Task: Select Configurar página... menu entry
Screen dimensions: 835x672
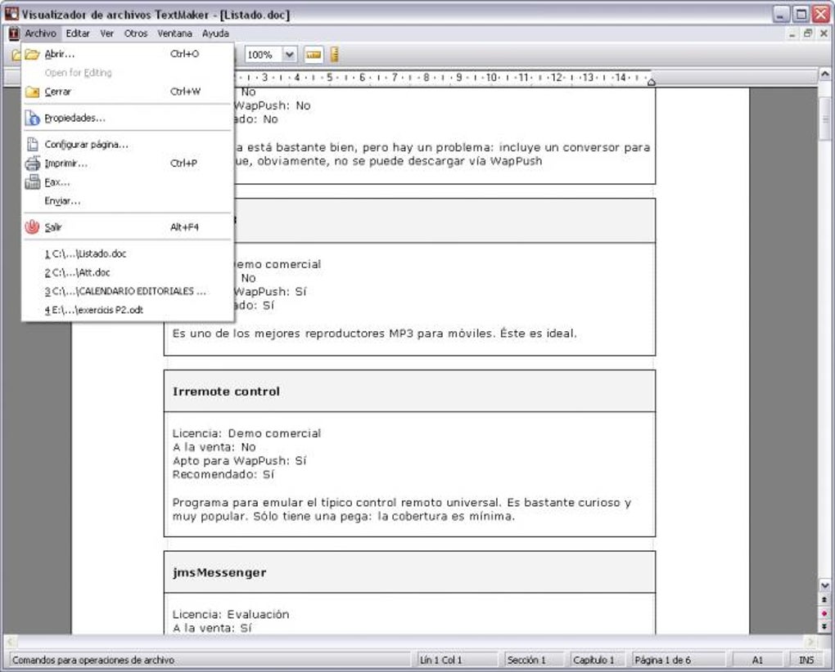Action: click(127, 144)
